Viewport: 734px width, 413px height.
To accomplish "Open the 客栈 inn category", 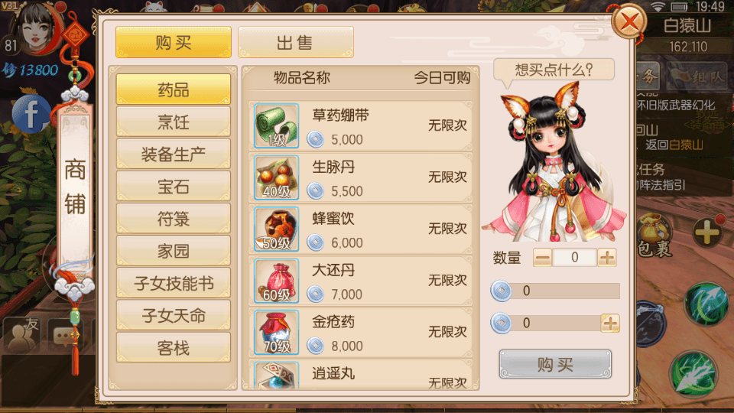I will click(x=174, y=348).
